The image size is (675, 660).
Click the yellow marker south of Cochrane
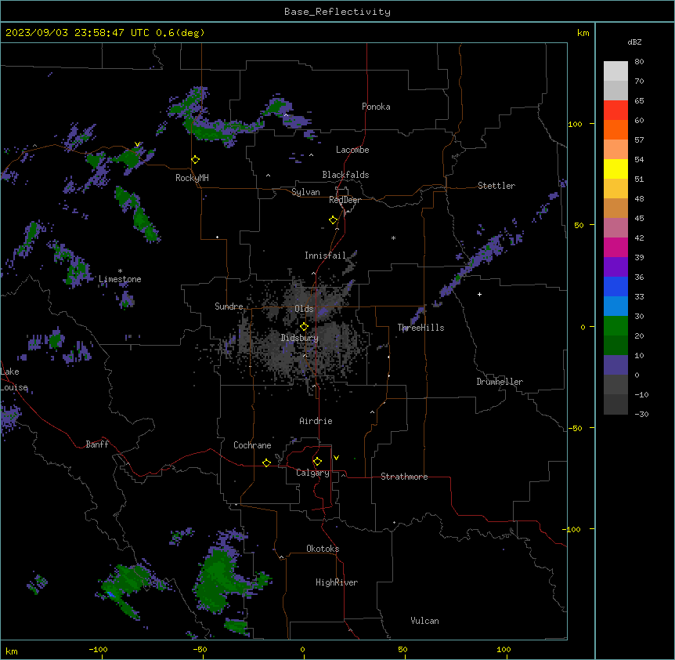(266, 462)
